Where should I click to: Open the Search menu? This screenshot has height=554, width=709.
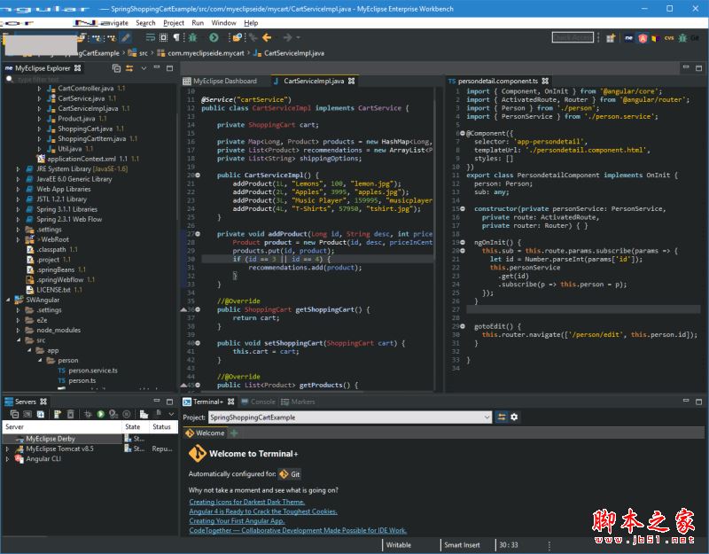click(x=145, y=23)
